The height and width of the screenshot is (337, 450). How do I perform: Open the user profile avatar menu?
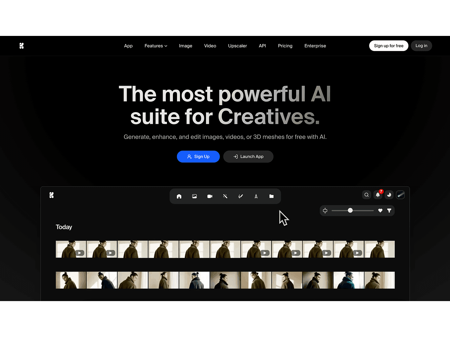(x=400, y=195)
